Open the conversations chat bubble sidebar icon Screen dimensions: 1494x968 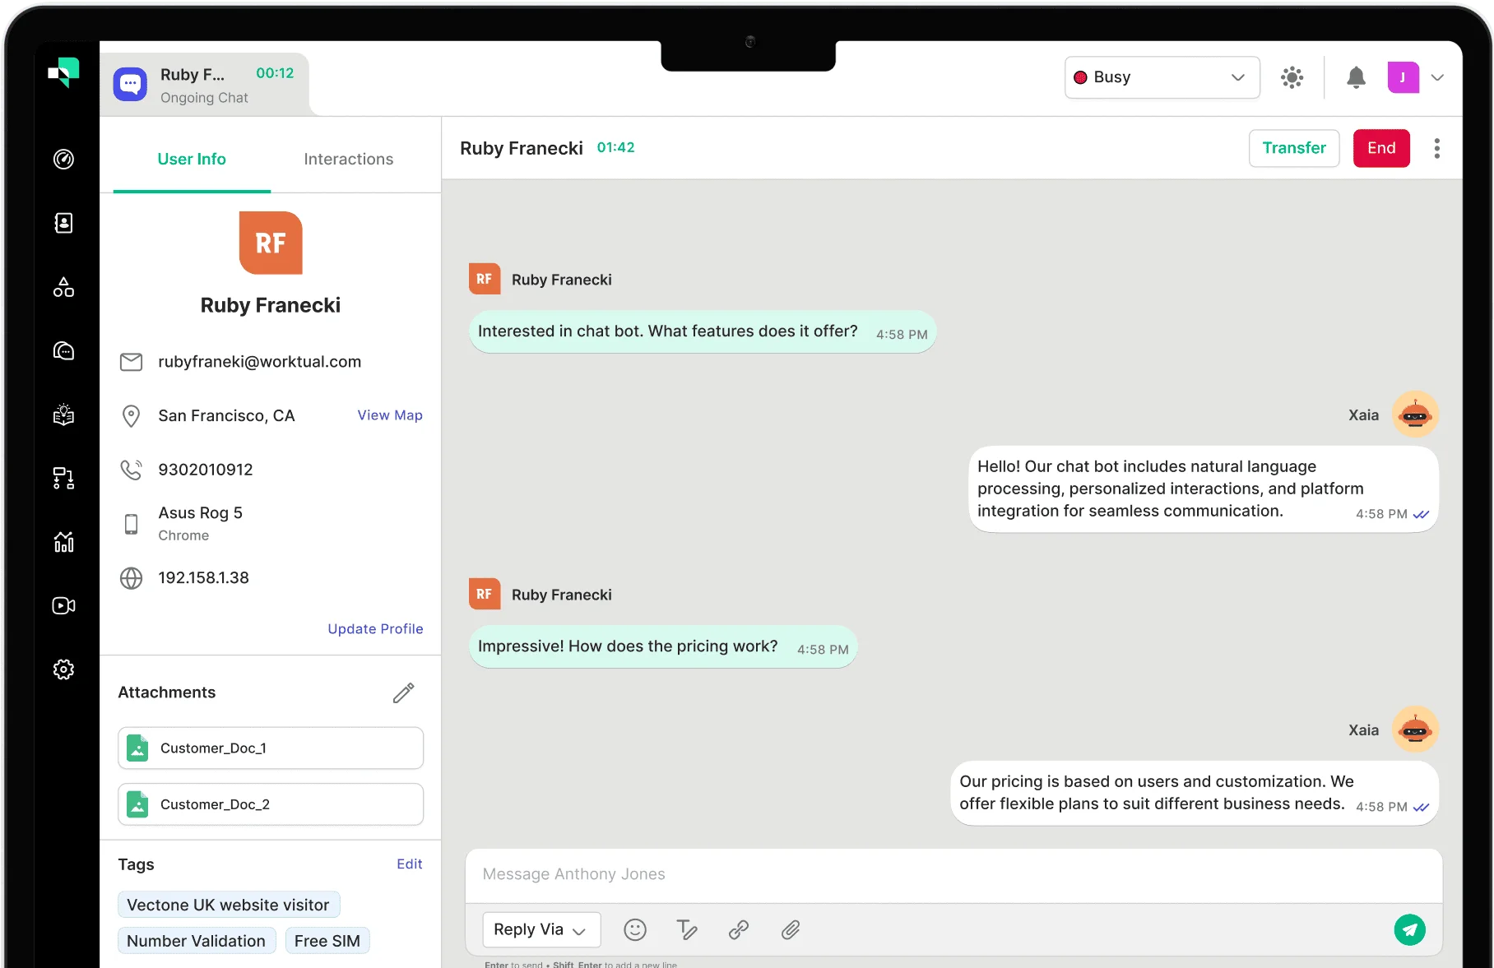[x=63, y=351]
